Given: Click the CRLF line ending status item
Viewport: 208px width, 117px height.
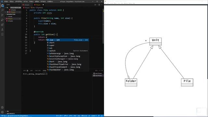Looking at the screenshot, I should [x=75, y=116].
